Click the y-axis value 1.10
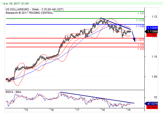 tap(154, 57)
